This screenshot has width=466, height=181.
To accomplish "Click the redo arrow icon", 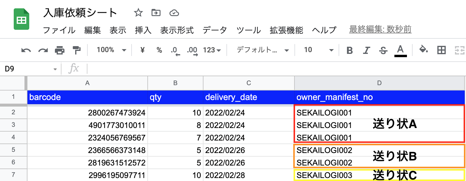I will (43, 50).
